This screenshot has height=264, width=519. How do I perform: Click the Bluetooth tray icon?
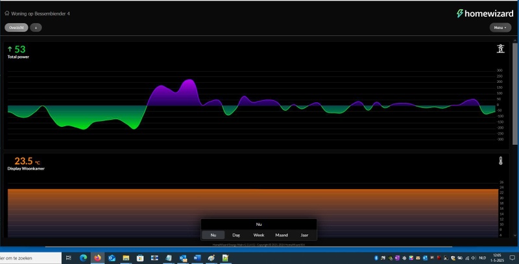coord(376,258)
